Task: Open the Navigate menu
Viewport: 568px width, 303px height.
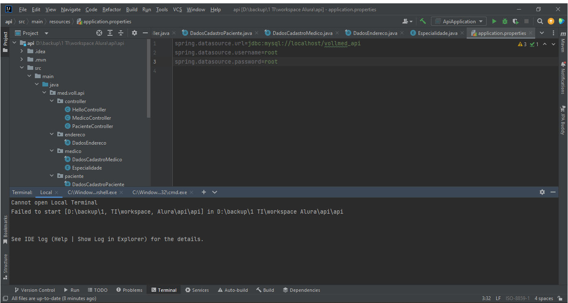Action: coord(71,9)
